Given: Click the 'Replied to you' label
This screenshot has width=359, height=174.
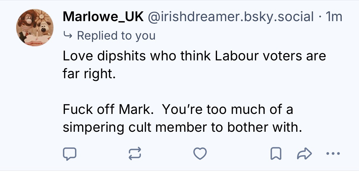Looking at the screenshot, I should point(116,35).
